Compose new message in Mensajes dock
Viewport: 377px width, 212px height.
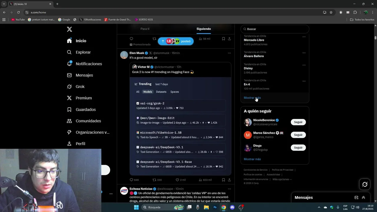pyautogui.click(x=356, y=198)
